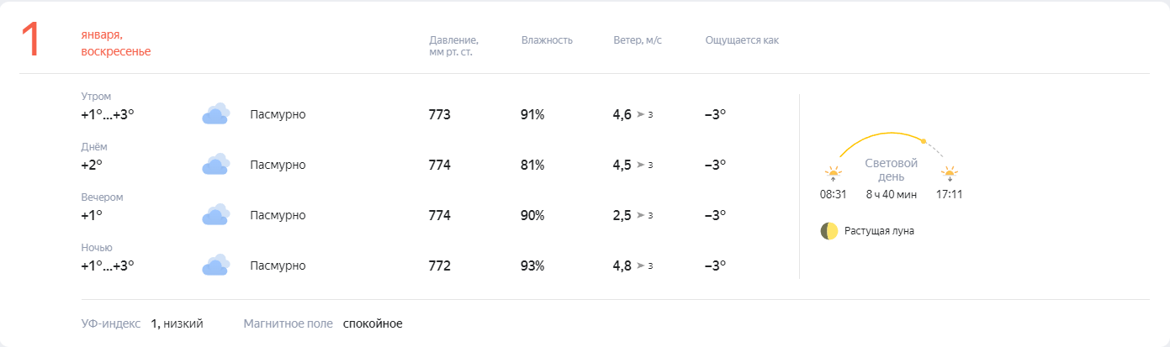Screen dimensions: 1170x347
Task: Click the "Растущая луна" text
Action: point(879,231)
